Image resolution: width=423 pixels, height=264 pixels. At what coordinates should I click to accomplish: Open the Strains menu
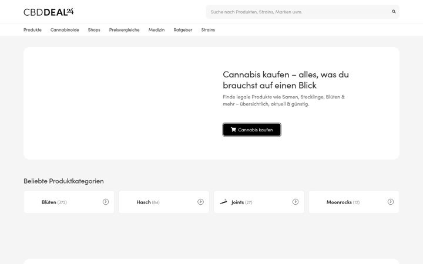(208, 30)
